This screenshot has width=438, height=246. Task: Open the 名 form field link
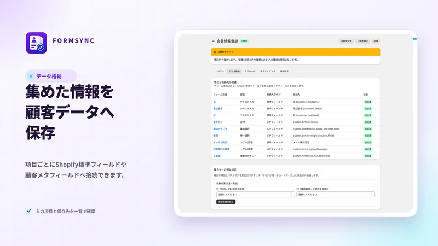tap(214, 102)
